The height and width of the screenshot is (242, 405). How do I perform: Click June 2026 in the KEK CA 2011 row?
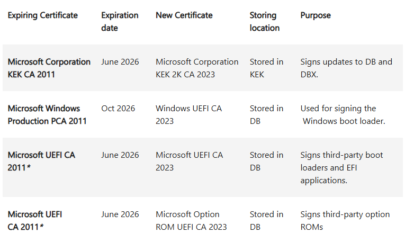[120, 62]
